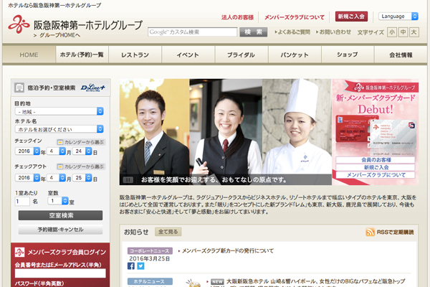Image resolution: width=430 pixels, height=287 pixels.
Task: Open the 会社情報 menu
Action: pos(401,55)
